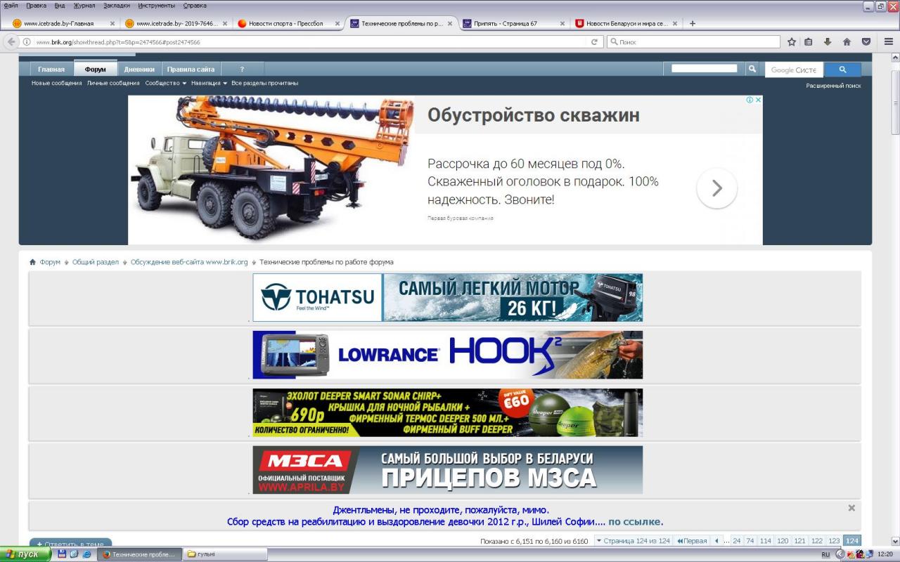Screen dimensions: 900x562
Task: Click the forum search input field
Action: (x=704, y=69)
